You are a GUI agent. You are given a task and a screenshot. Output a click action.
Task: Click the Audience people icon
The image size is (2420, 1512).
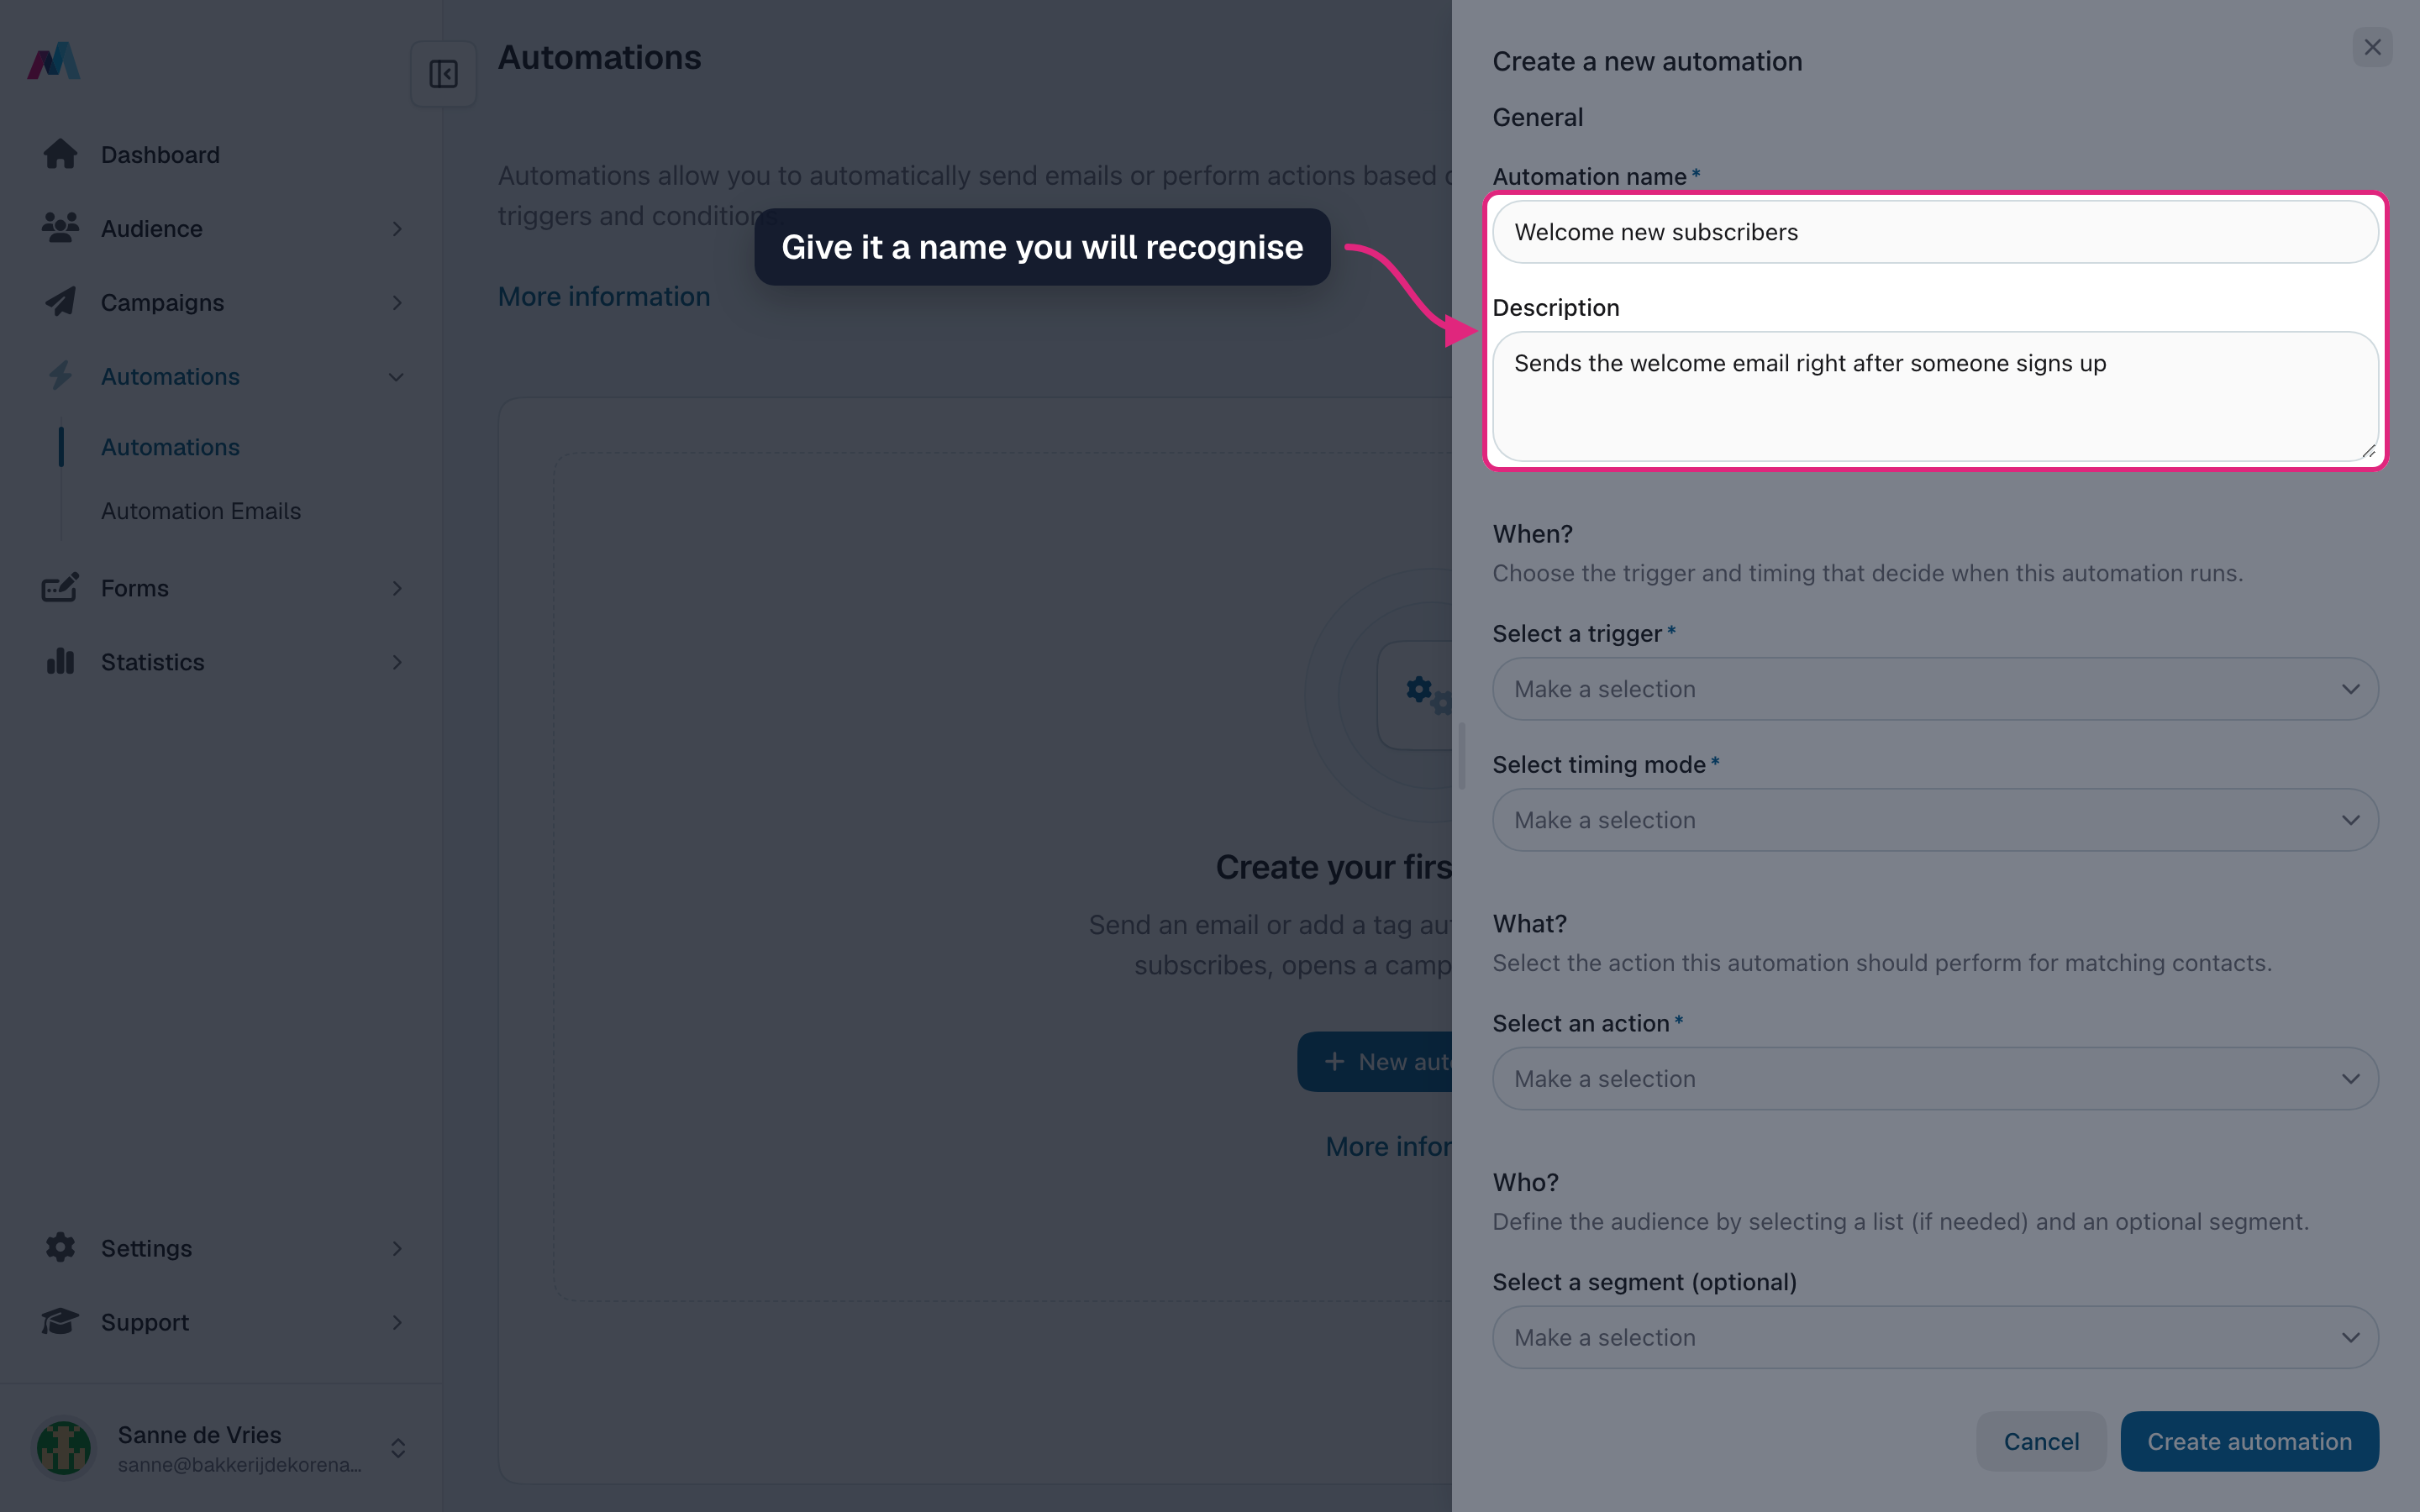click(x=60, y=228)
